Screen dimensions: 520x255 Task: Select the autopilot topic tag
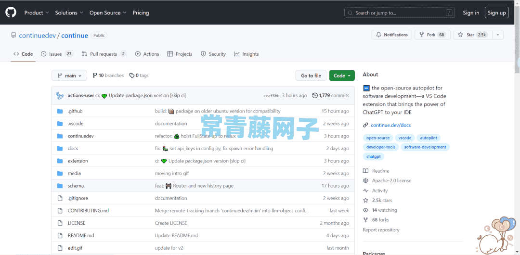pyautogui.click(x=429, y=138)
